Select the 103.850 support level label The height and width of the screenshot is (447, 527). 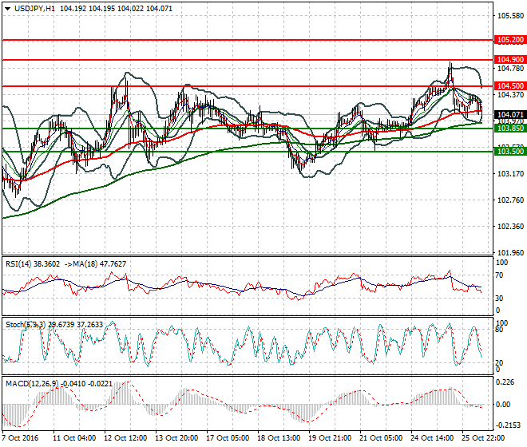click(510, 128)
